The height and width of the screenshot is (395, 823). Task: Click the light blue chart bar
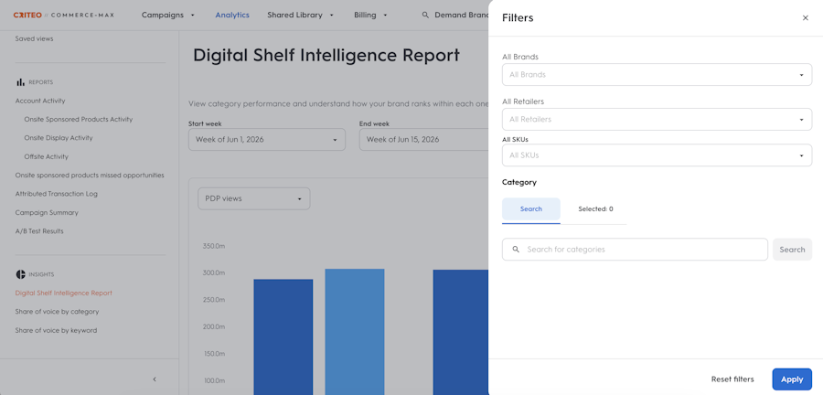355,332
